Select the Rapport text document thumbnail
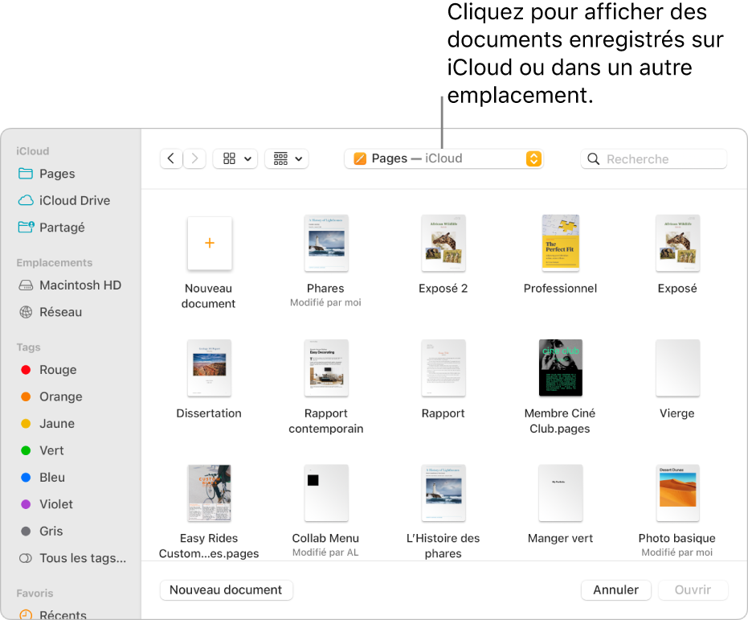Viewport: 748px width, 620px height. [x=443, y=368]
